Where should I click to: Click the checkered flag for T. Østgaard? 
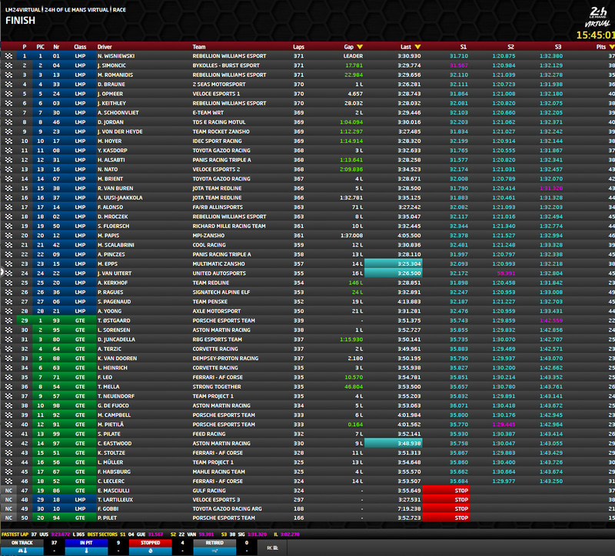[8, 320]
